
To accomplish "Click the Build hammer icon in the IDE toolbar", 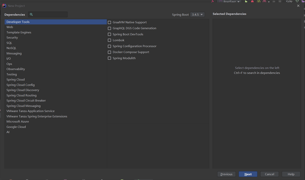I will coord(212,1).
